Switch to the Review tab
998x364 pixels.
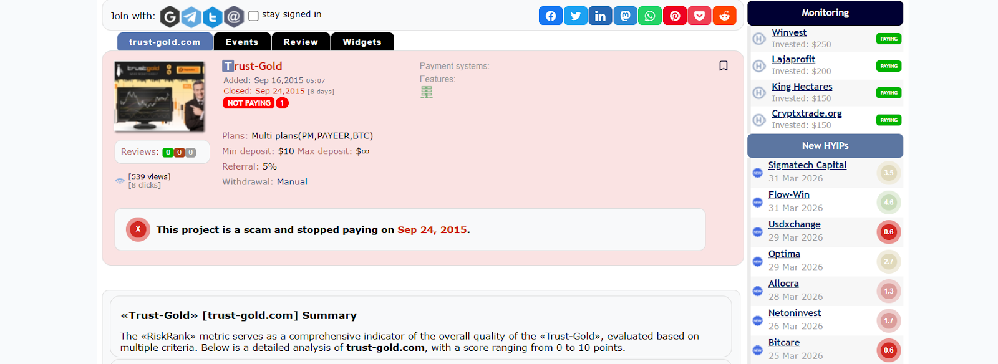301,42
